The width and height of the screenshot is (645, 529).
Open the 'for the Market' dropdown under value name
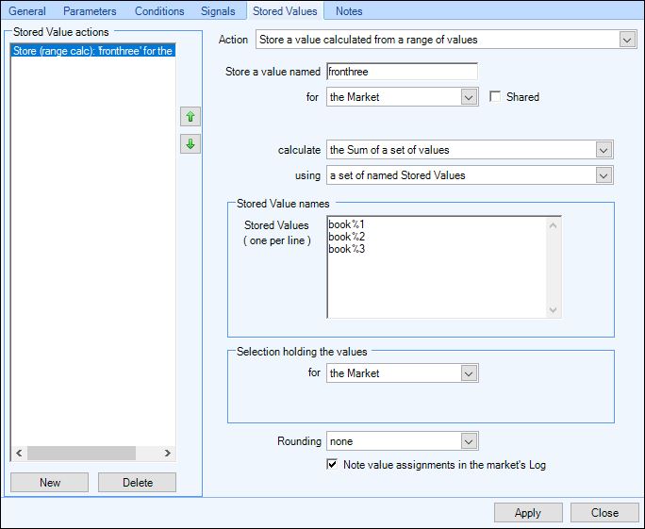click(469, 97)
